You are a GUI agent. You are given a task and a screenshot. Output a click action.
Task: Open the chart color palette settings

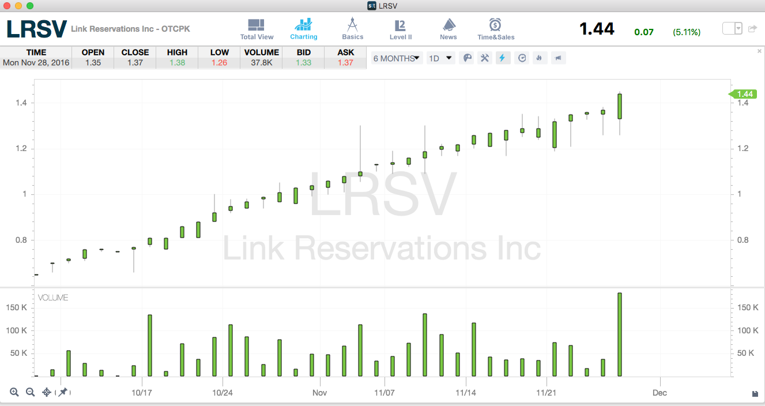click(468, 58)
